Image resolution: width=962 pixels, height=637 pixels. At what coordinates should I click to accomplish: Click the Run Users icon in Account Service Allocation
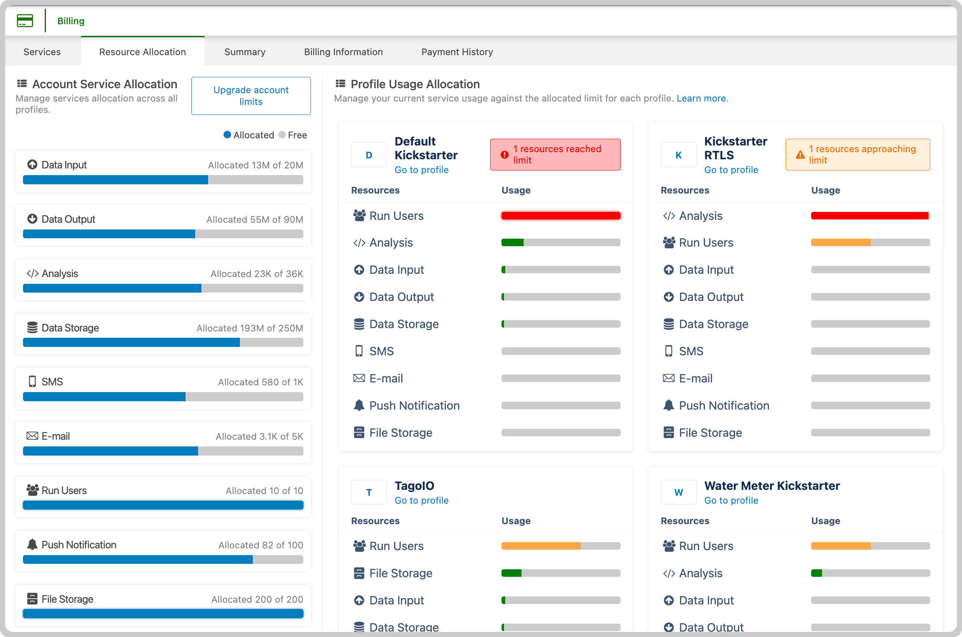click(x=33, y=490)
